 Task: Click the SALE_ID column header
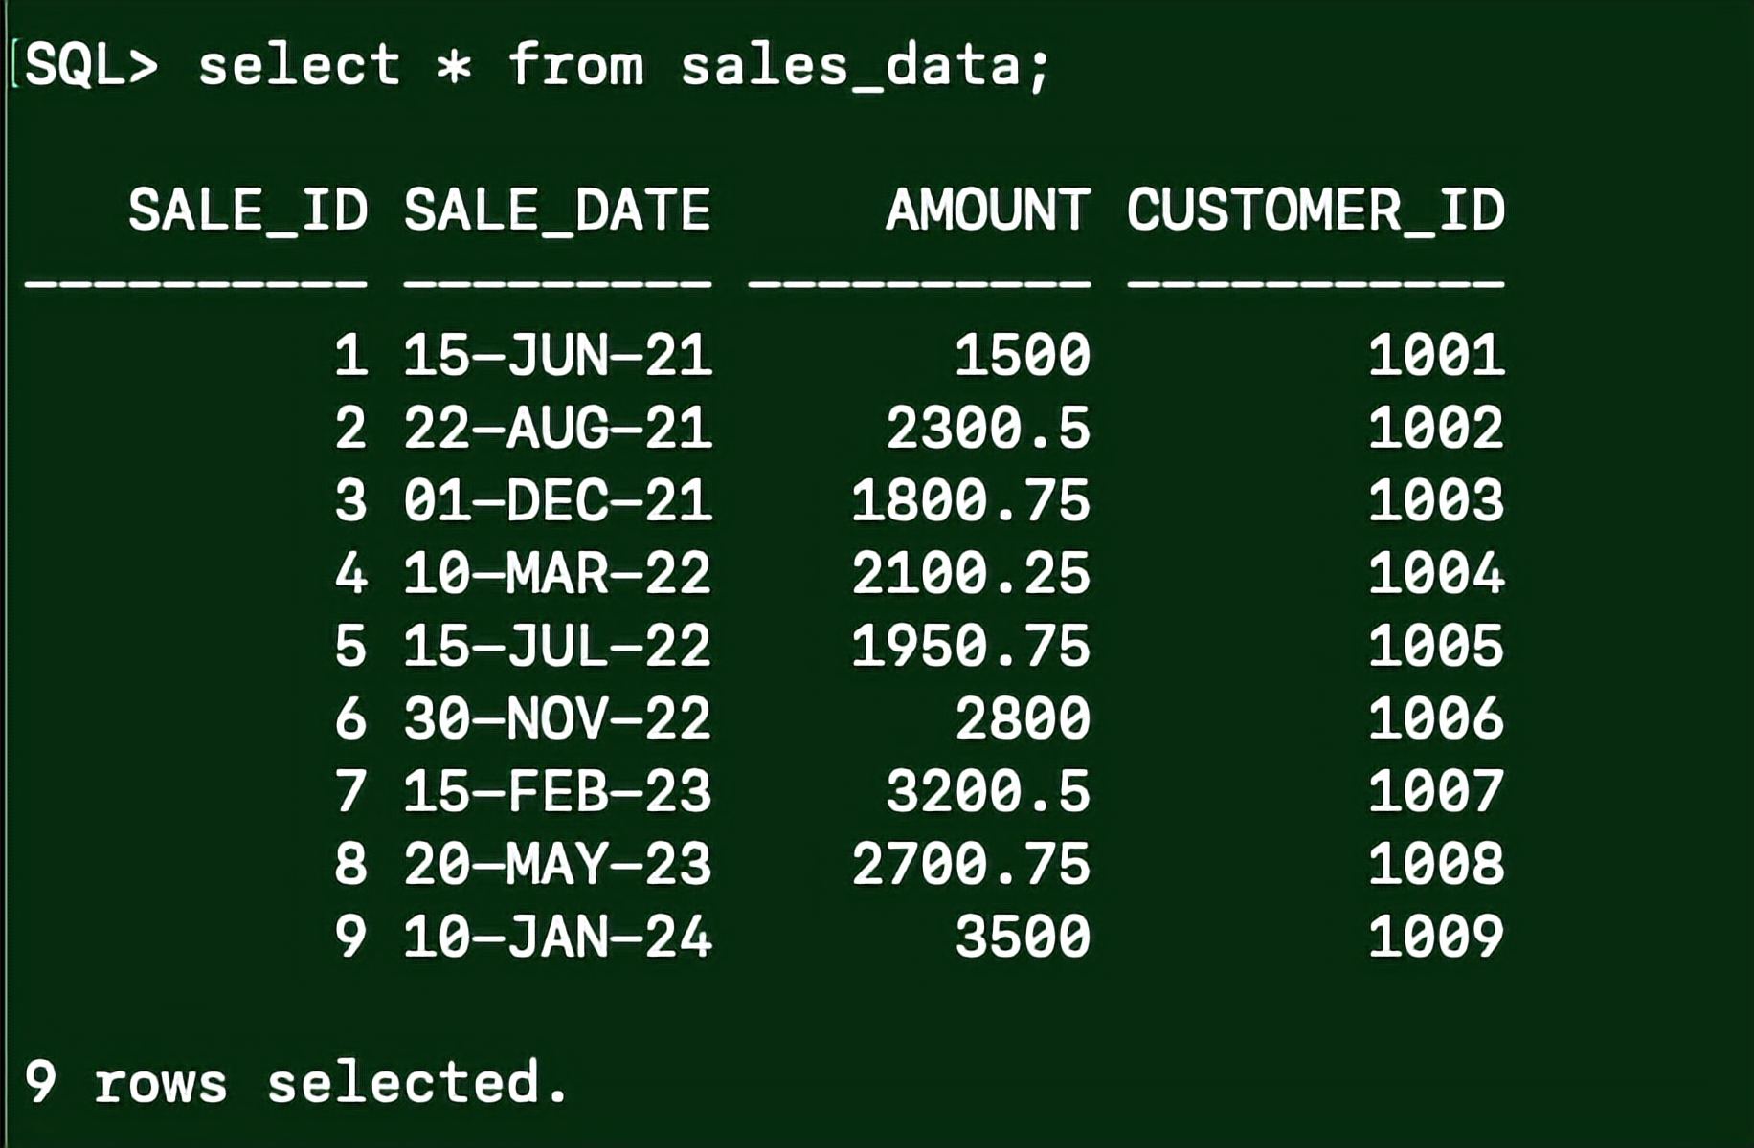click(x=248, y=210)
